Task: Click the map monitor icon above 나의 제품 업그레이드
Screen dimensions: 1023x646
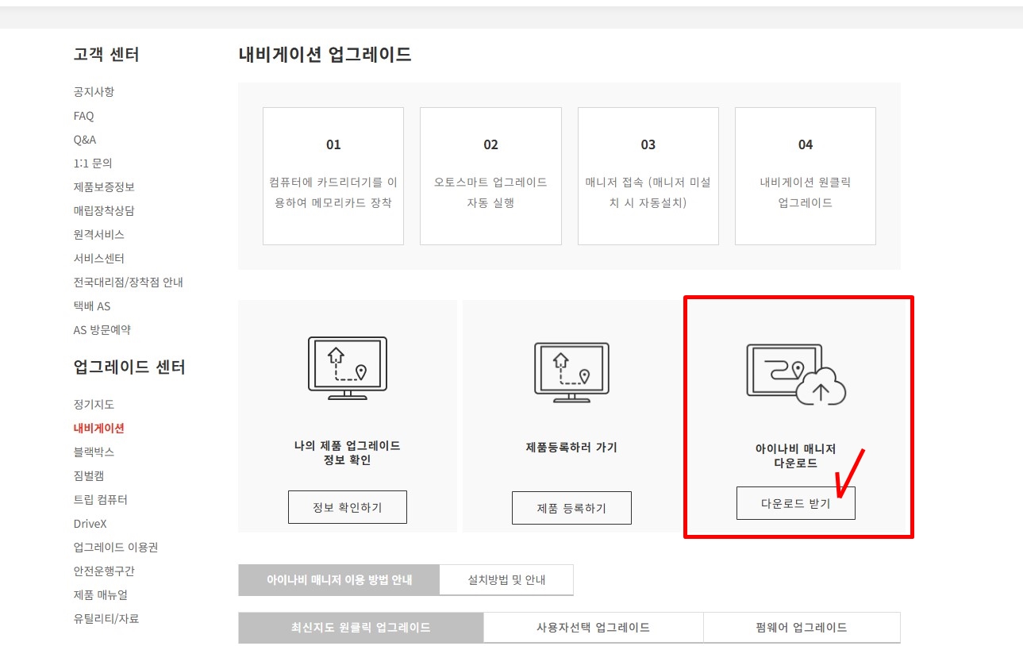Action: [347, 367]
